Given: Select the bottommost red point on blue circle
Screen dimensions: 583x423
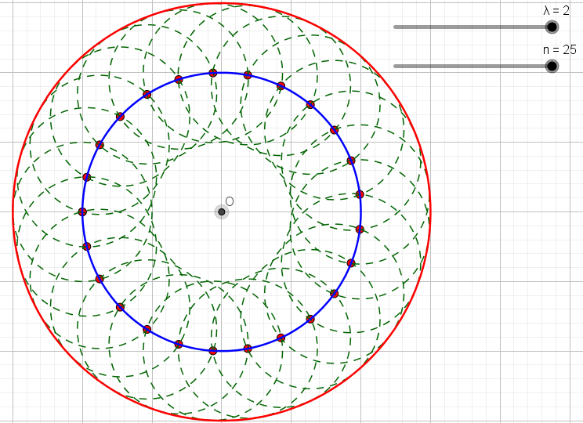Looking at the screenshot, I should 213,350.
